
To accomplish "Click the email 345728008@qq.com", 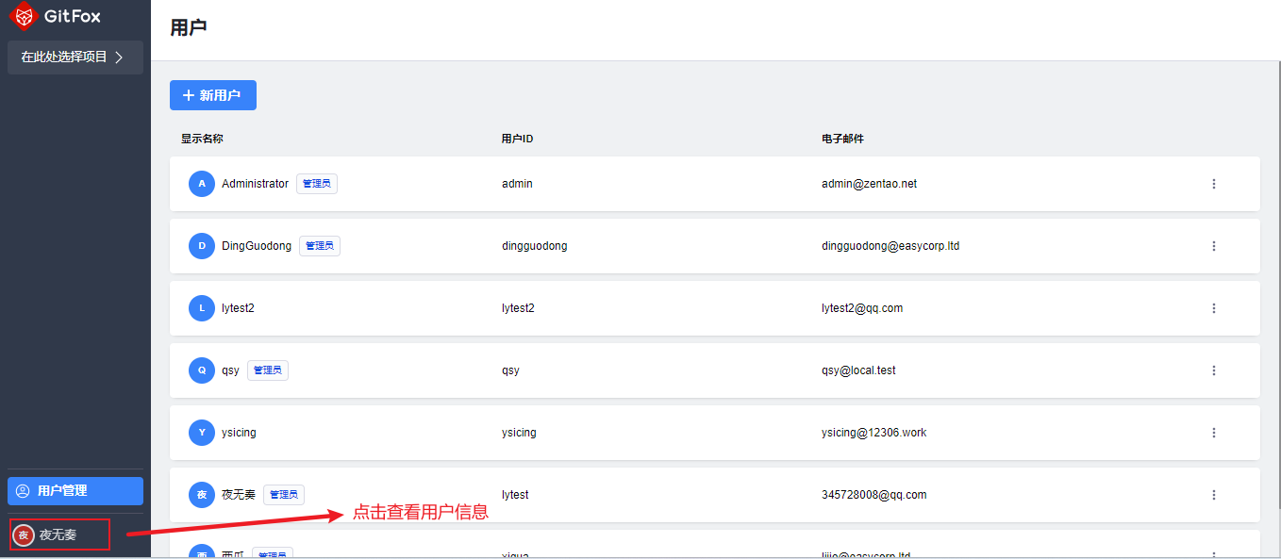I will coord(874,495).
